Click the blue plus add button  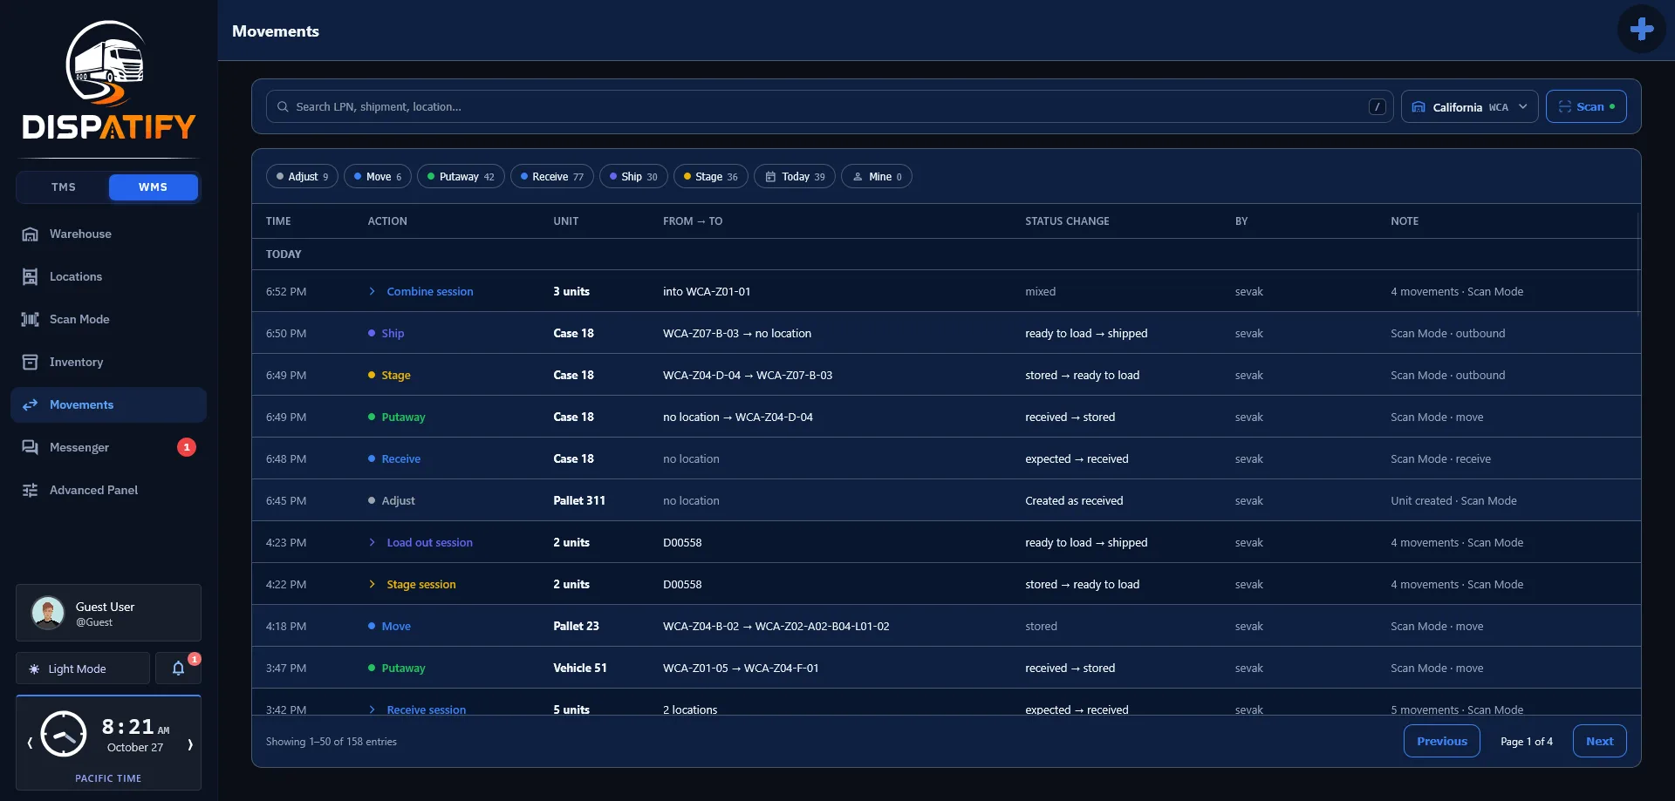coord(1641,29)
